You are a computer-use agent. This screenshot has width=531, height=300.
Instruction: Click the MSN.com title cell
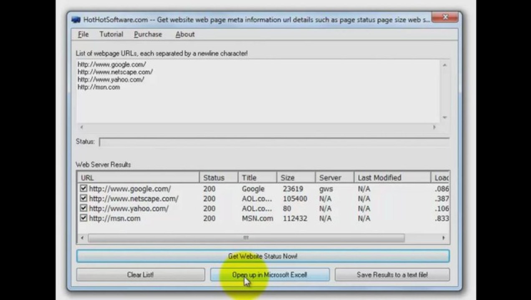click(x=258, y=218)
